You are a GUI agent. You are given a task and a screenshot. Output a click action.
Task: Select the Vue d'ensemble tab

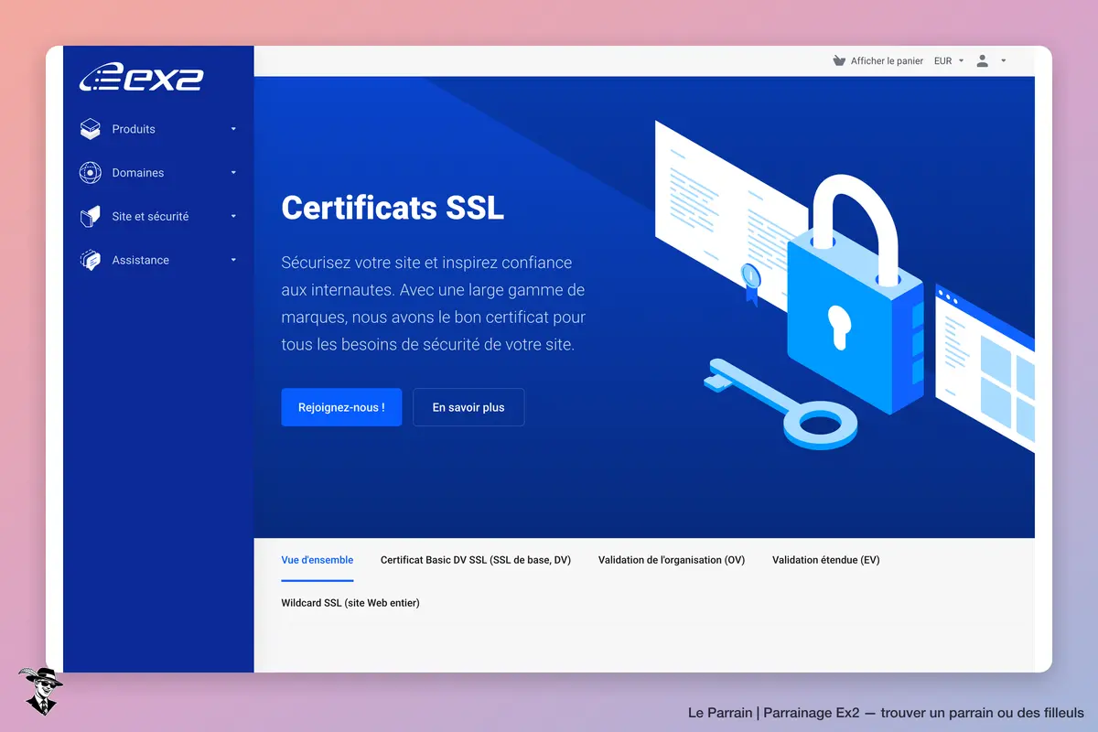pos(318,560)
